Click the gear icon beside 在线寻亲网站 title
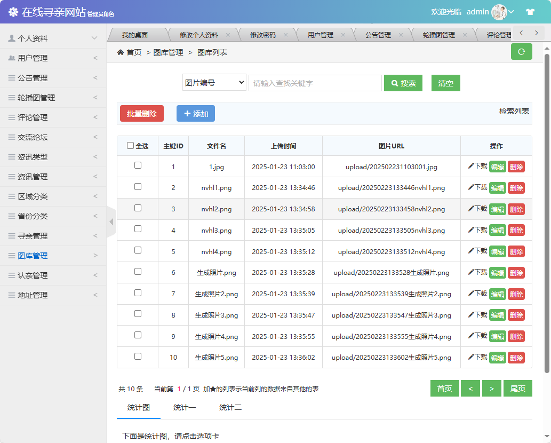This screenshot has height=443, width=551. click(x=12, y=11)
